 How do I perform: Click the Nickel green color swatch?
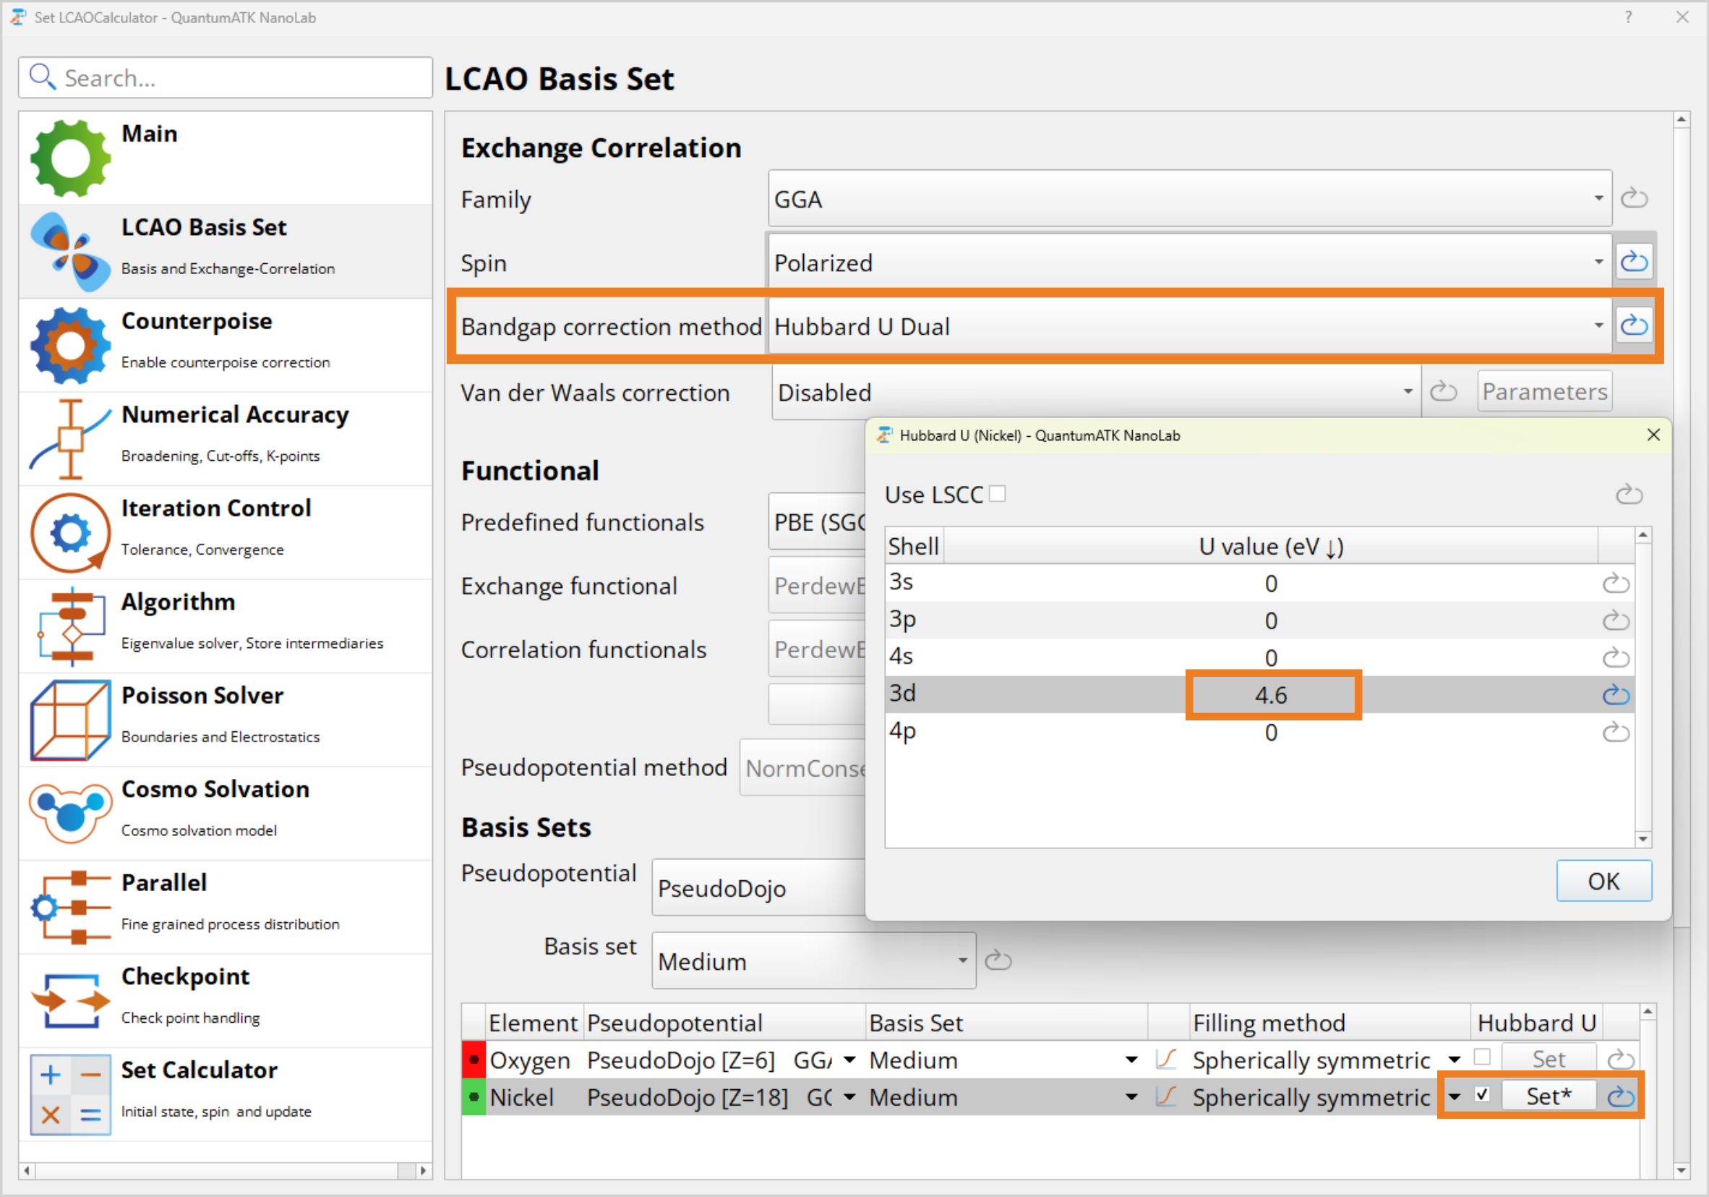[x=474, y=1096]
